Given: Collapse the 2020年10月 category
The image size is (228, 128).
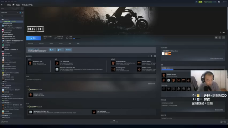Looking at the screenshot, I should [x=6, y=103].
